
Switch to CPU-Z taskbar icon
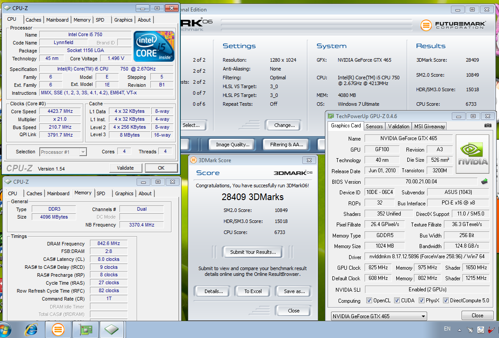pos(112,330)
